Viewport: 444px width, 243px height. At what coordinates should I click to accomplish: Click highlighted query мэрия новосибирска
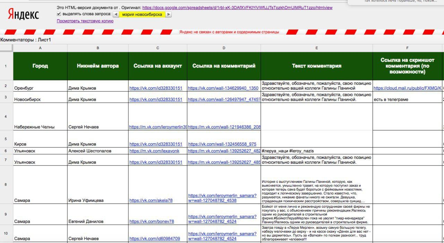[142, 15]
